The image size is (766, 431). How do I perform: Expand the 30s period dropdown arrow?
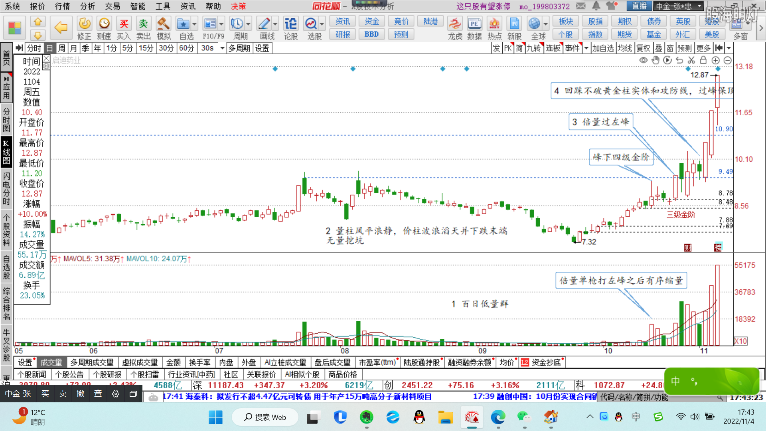[222, 48]
